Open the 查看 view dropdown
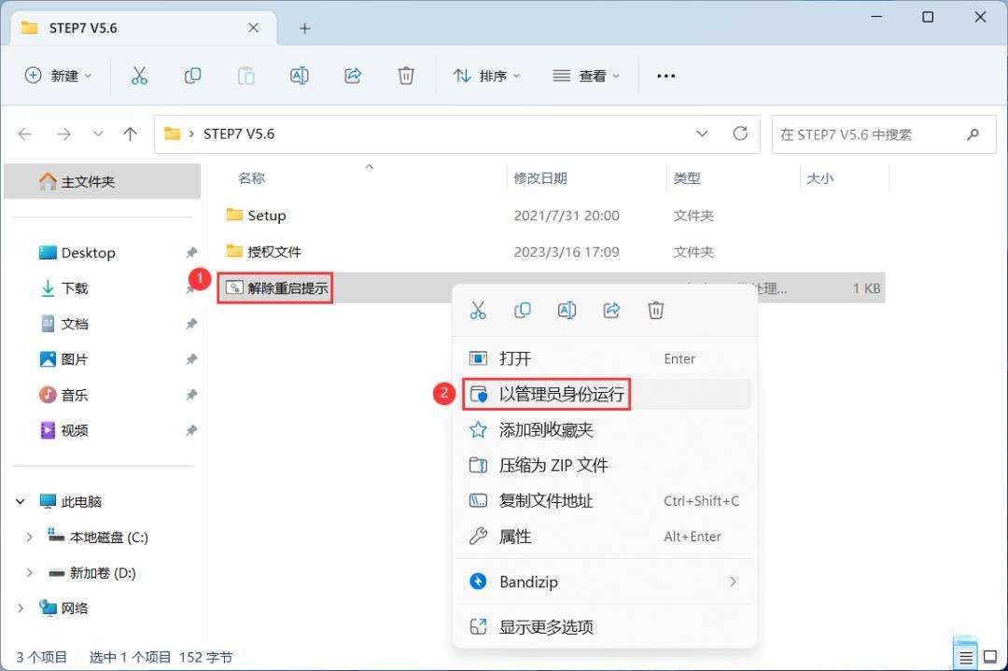Viewport: 1008px width, 671px height. pyautogui.click(x=585, y=76)
